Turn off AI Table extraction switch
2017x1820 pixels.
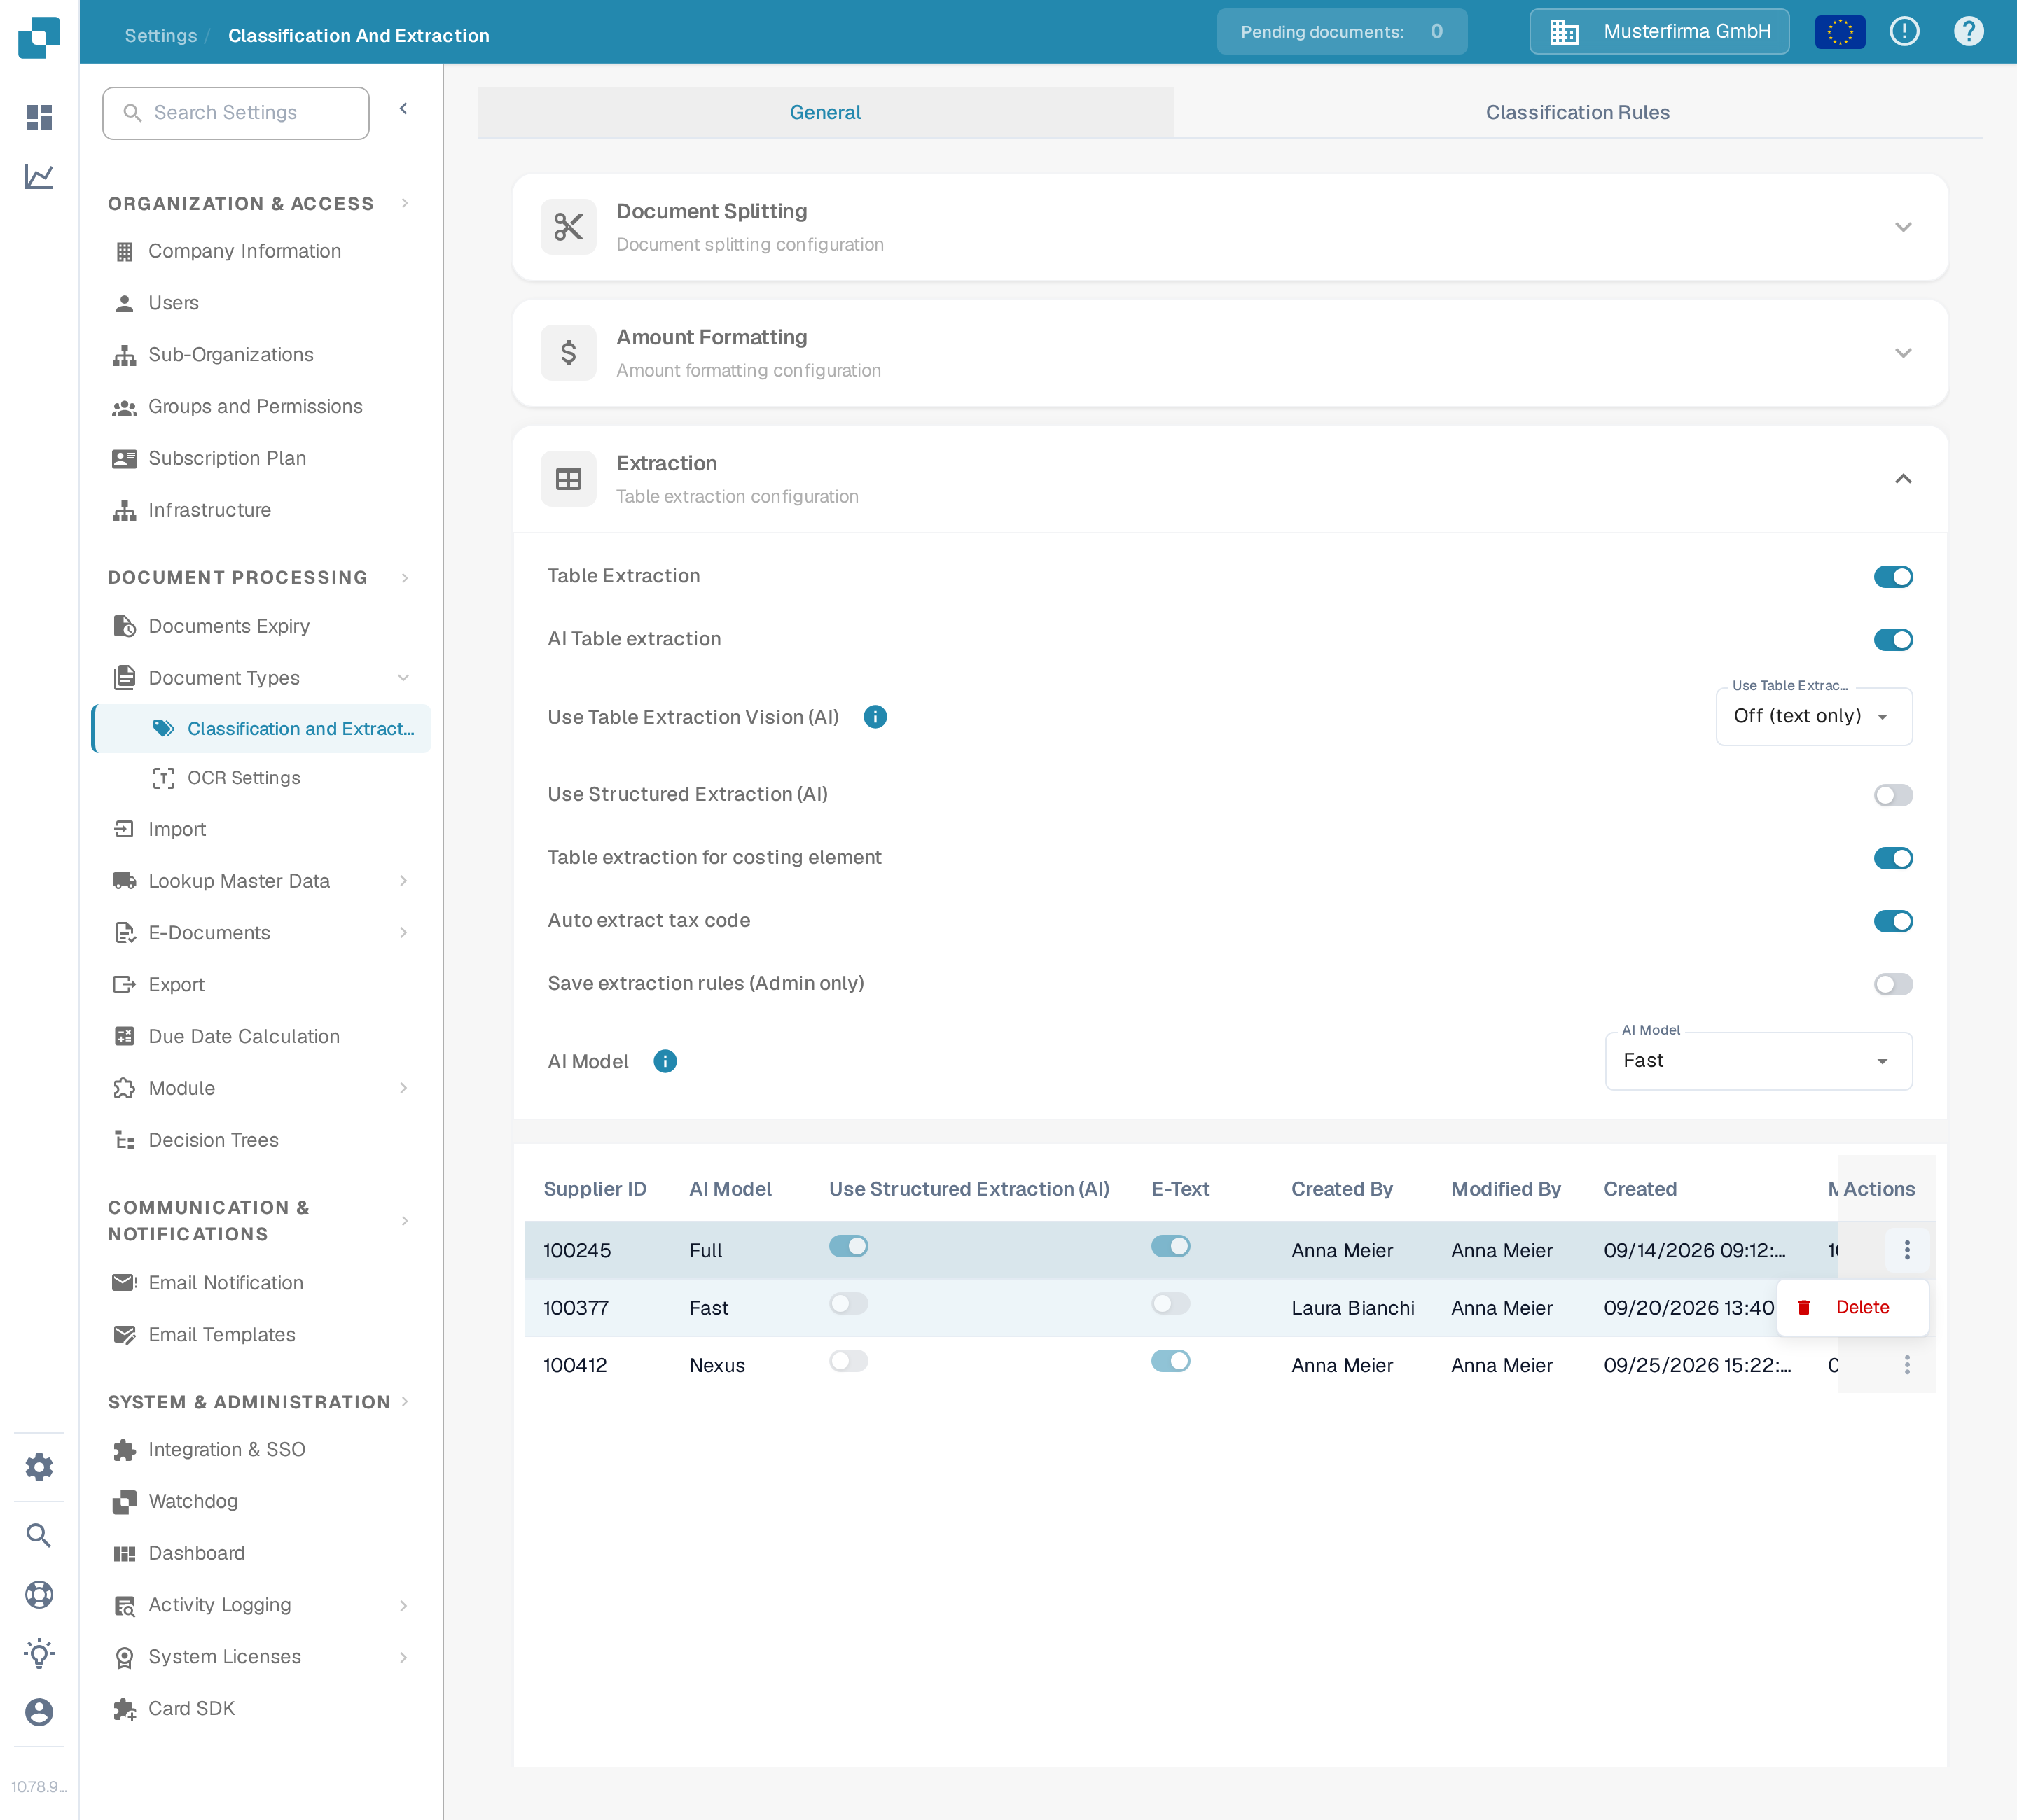pos(1893,640)
